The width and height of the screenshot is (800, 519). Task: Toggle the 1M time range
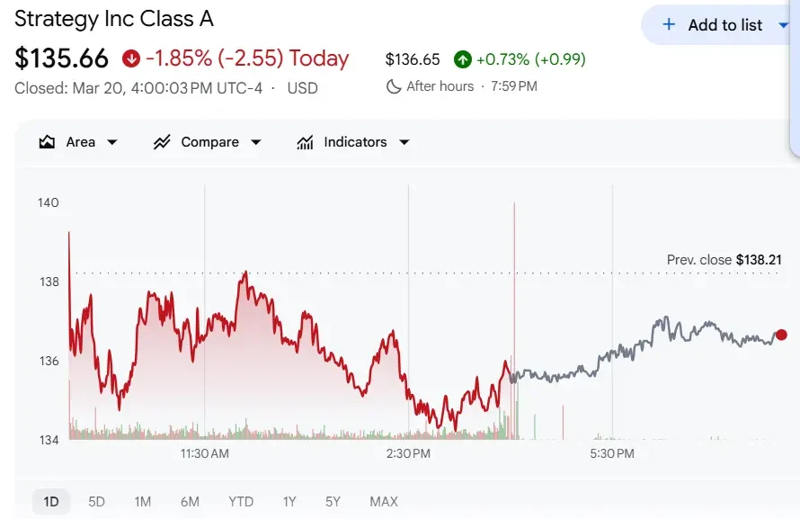142,501
